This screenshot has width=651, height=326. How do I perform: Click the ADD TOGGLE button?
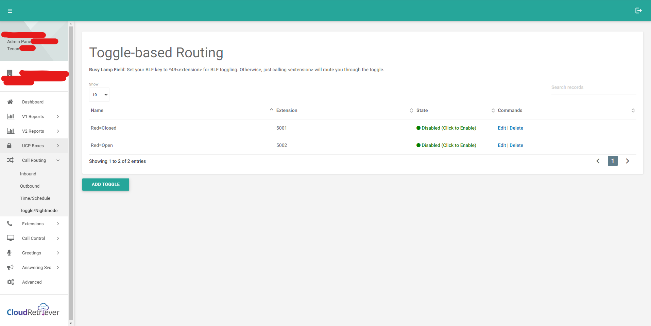pos(105,184)
